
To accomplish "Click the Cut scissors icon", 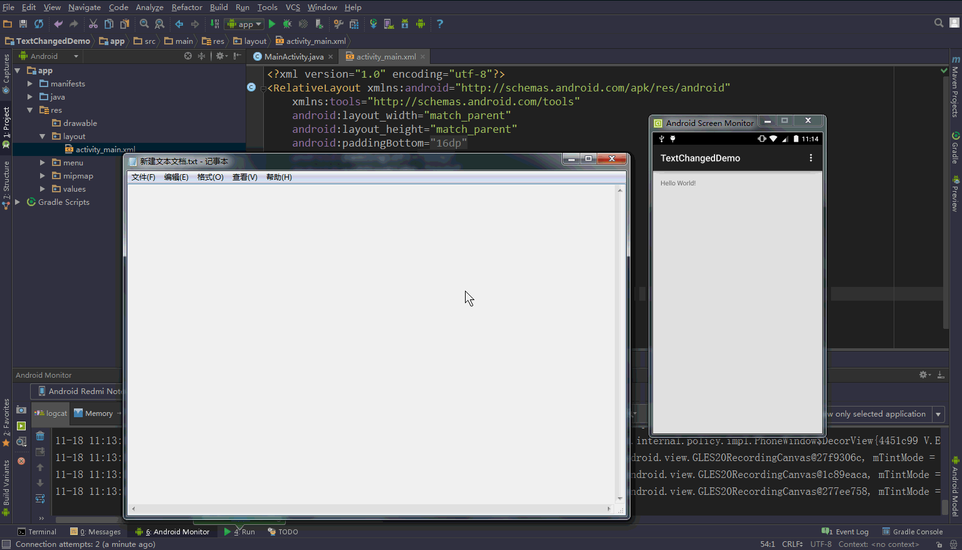I will [x=93, y=24].
